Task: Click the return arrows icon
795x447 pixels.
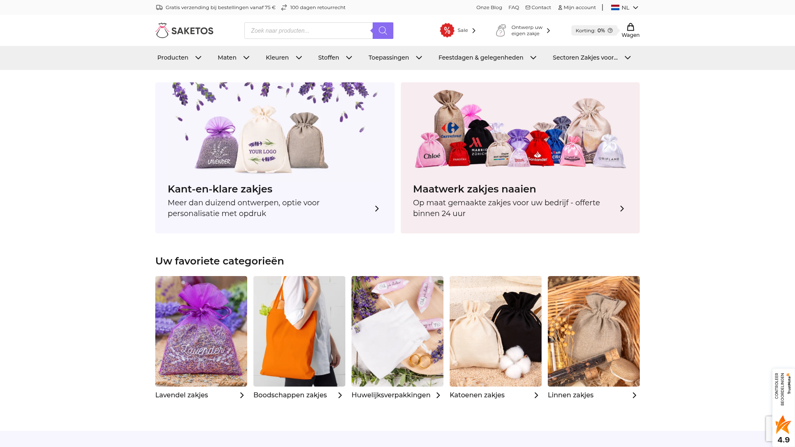Action: [x=284, y=7]
